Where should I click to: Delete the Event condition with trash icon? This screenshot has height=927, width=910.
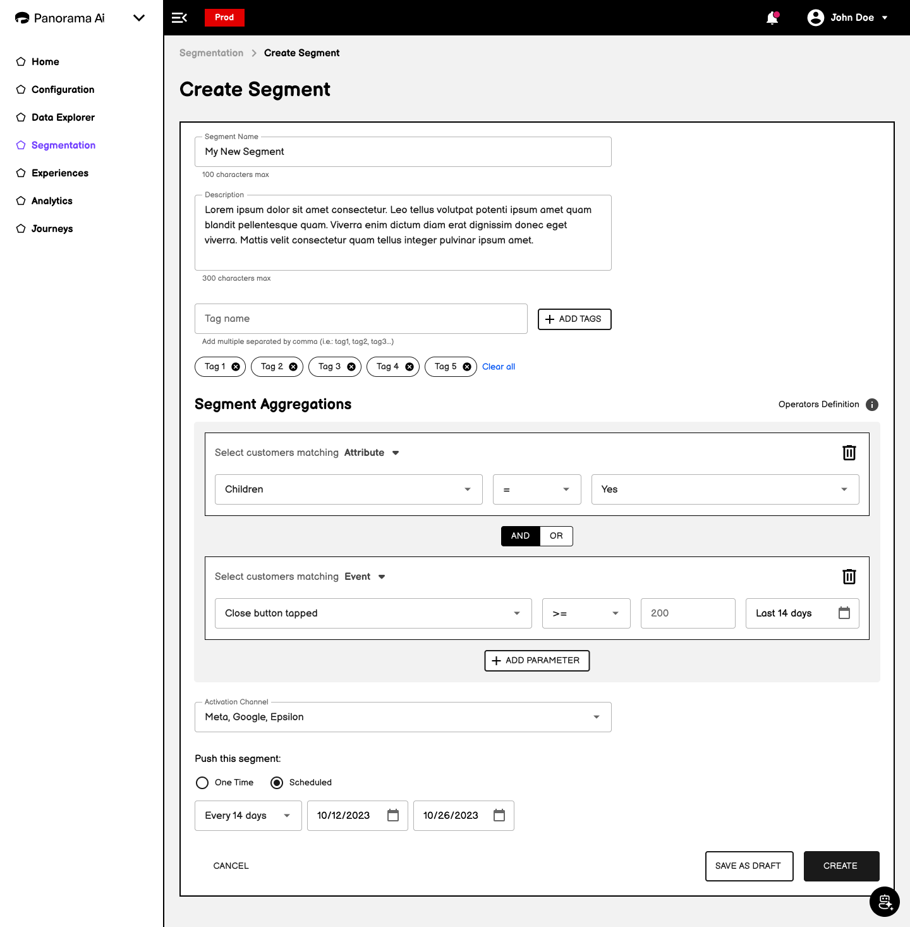click(x=849, y=577)
